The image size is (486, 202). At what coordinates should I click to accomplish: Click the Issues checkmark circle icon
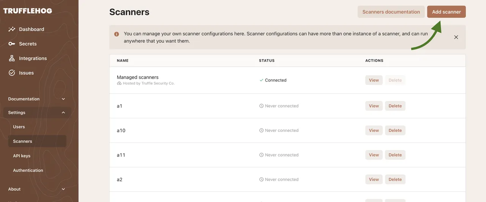click(12, 73)
